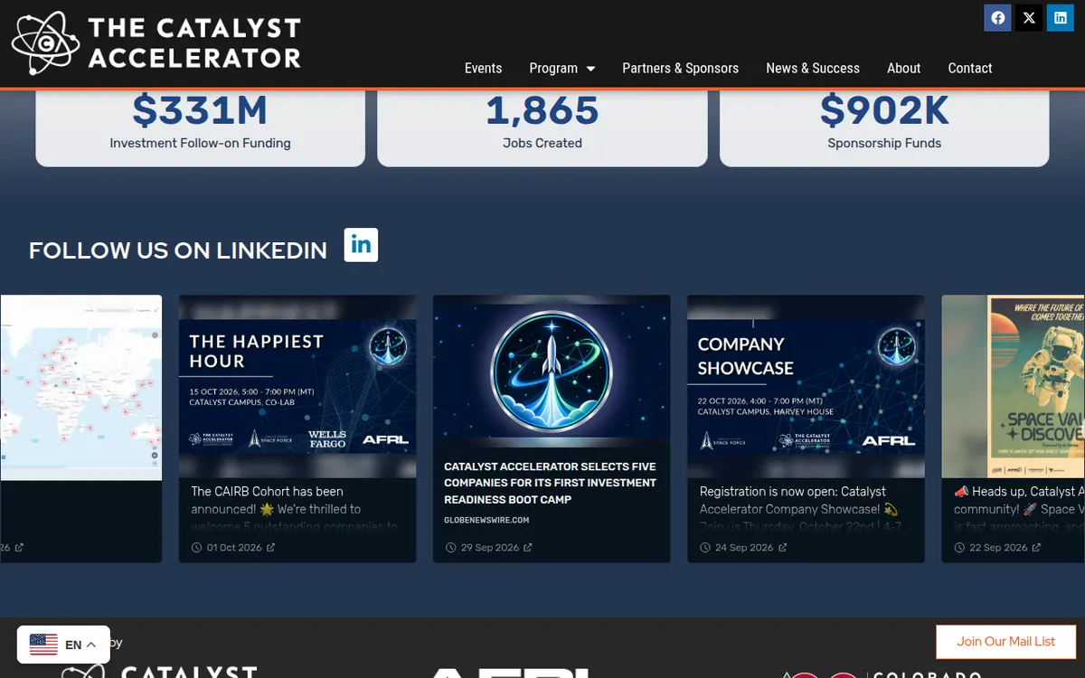Open the world map post thumbnail
This screenshot has width=1085, height=678.
pos(80,387)
